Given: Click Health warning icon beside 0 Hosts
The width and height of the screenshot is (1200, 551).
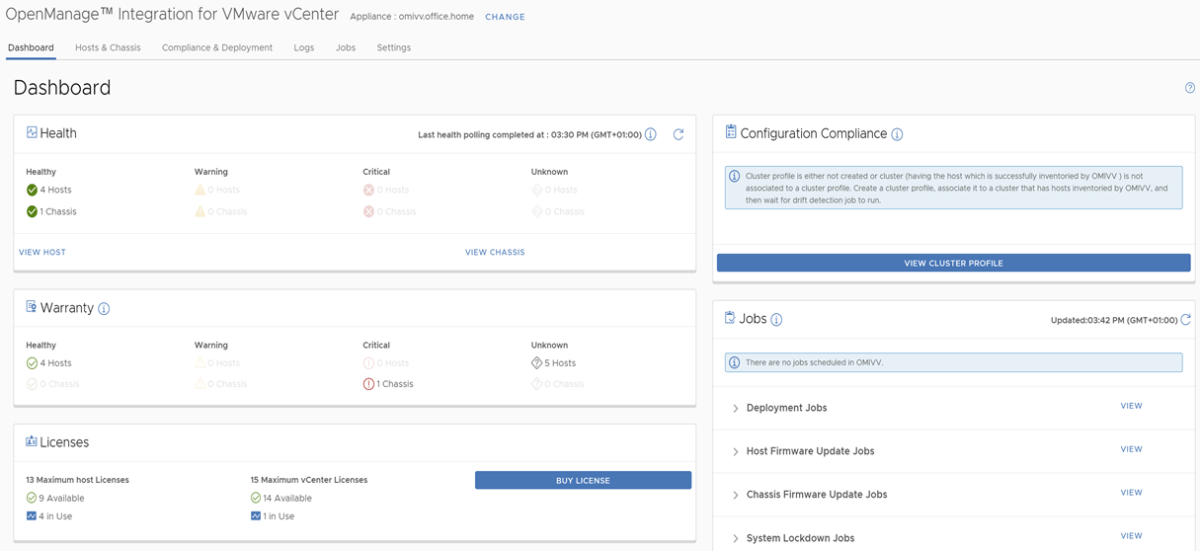Looking at the screenshot, I should tap(200, 190).
